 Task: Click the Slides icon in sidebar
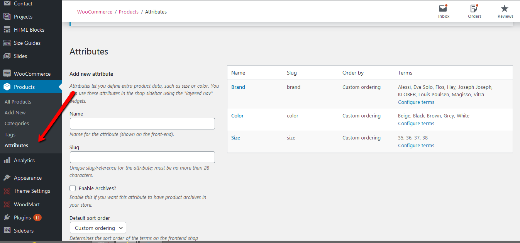point(7,56)
